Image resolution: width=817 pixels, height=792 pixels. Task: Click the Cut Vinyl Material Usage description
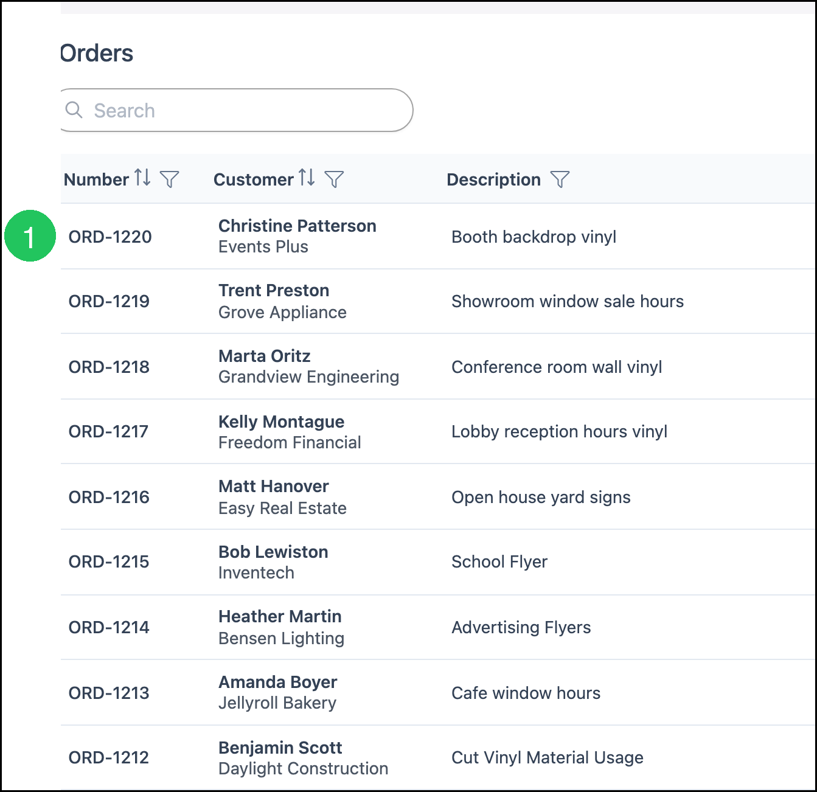[548, 757]
